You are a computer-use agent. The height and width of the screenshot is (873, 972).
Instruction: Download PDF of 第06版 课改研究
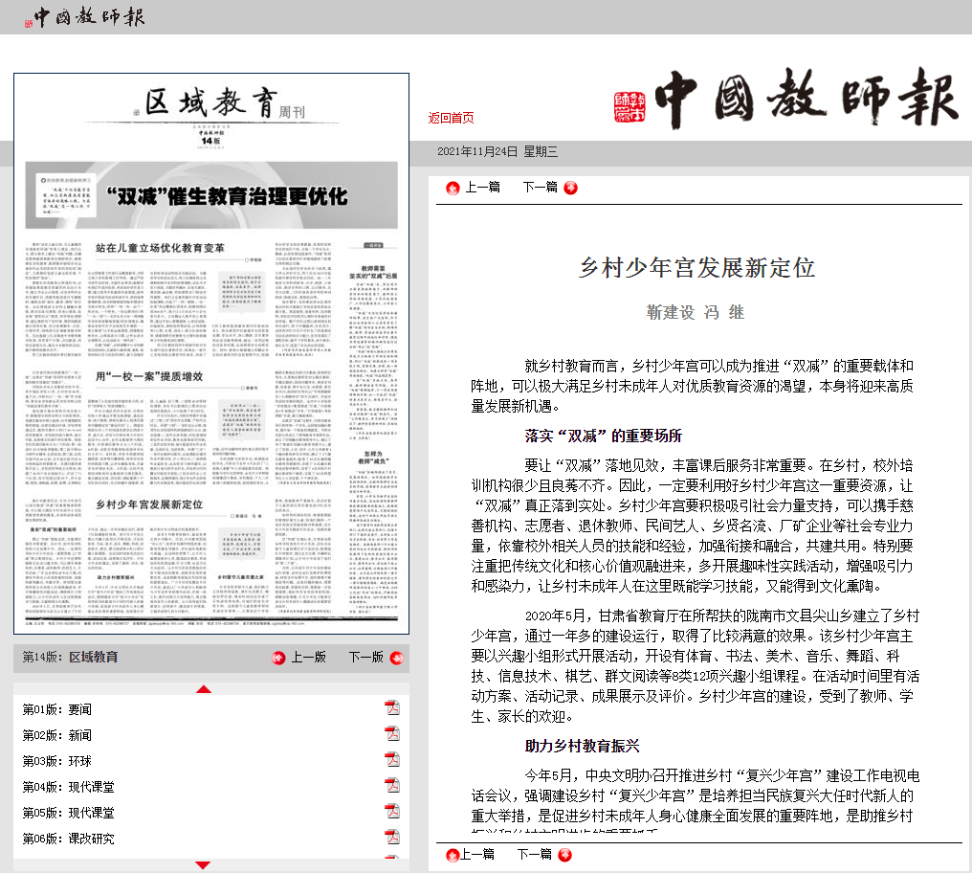tap(392, 837)
